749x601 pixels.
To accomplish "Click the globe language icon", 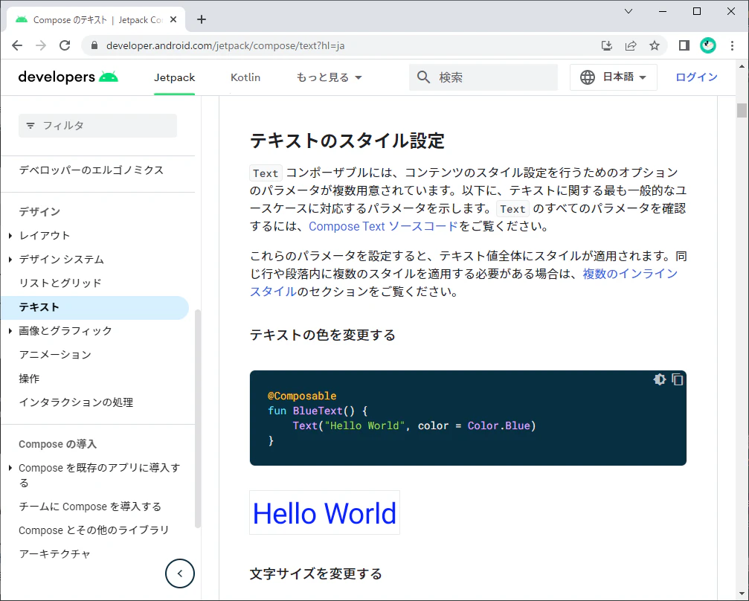I will click(x=587, y=77).
